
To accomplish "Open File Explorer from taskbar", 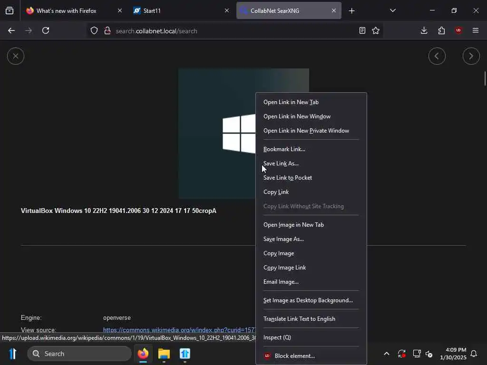I will tap(164, 354).
